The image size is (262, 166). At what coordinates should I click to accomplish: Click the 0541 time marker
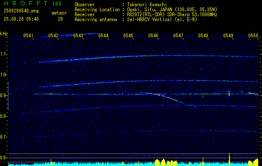click(28, 35)
